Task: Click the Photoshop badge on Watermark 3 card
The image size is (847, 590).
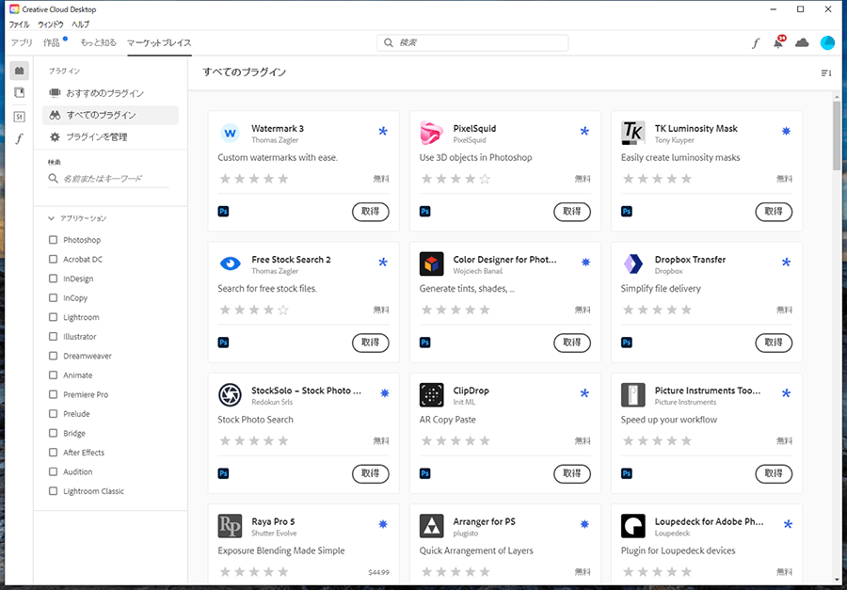Action: coord(224,212)
